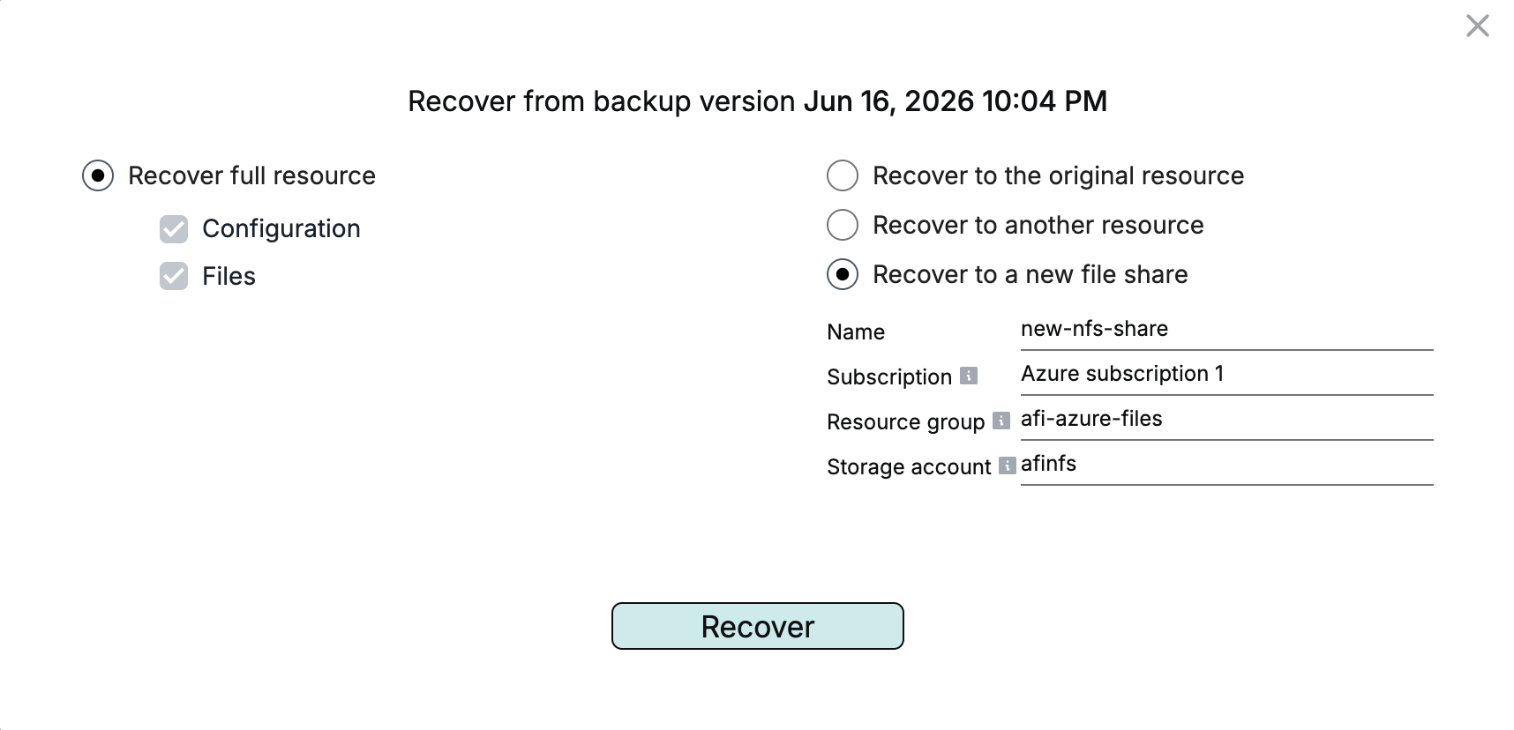
Task: Click the Name field new-nfs-share
Action: tap(1226, 329)
